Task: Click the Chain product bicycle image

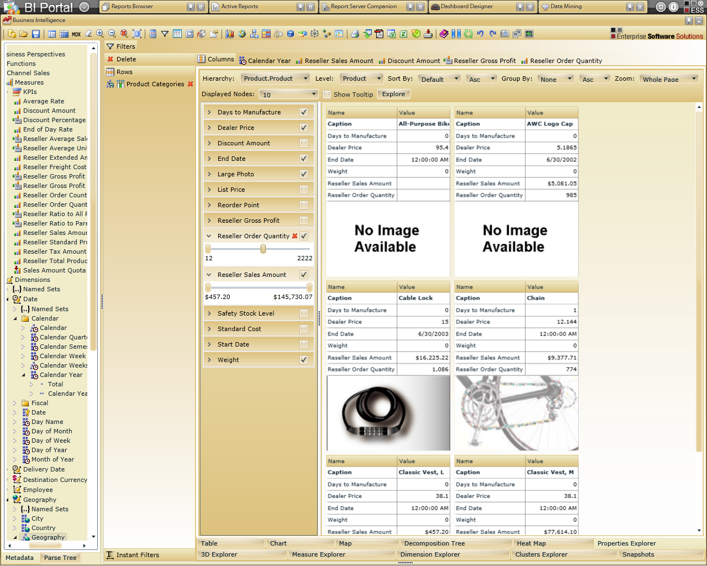Action: coord(516,413)
